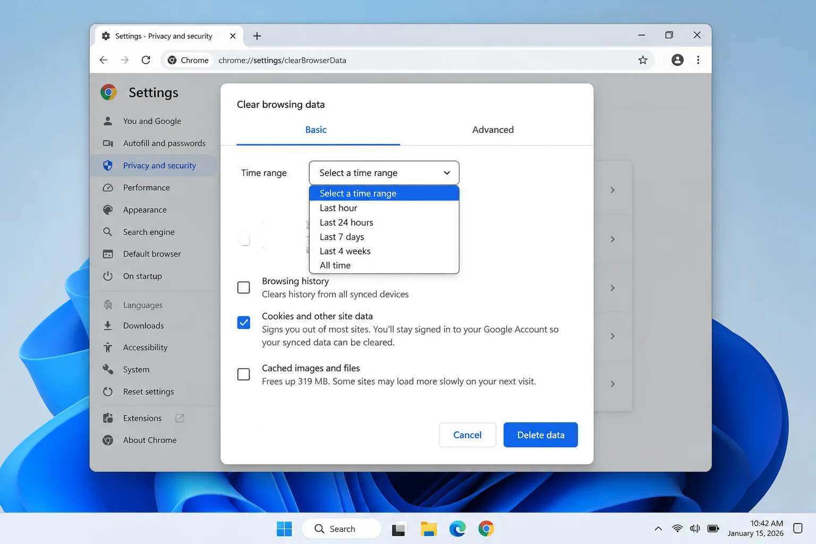Select 'Last hour' from the list
Viewport: 816px width, 544px height.
384,208
